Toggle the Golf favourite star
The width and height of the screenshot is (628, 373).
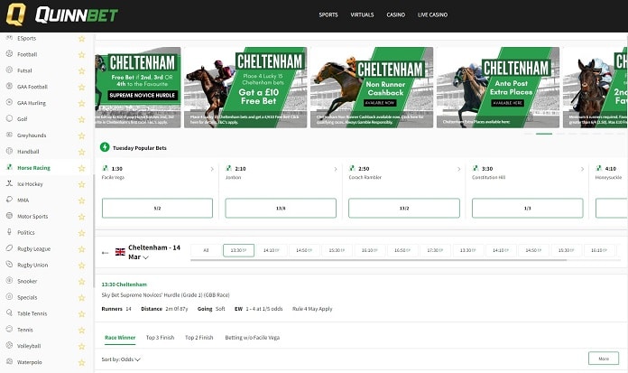82,119
